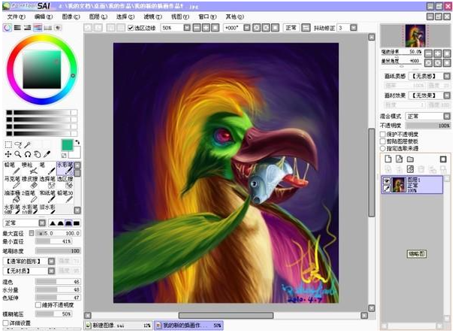Create a new layer with the page icon

[388, 159]
